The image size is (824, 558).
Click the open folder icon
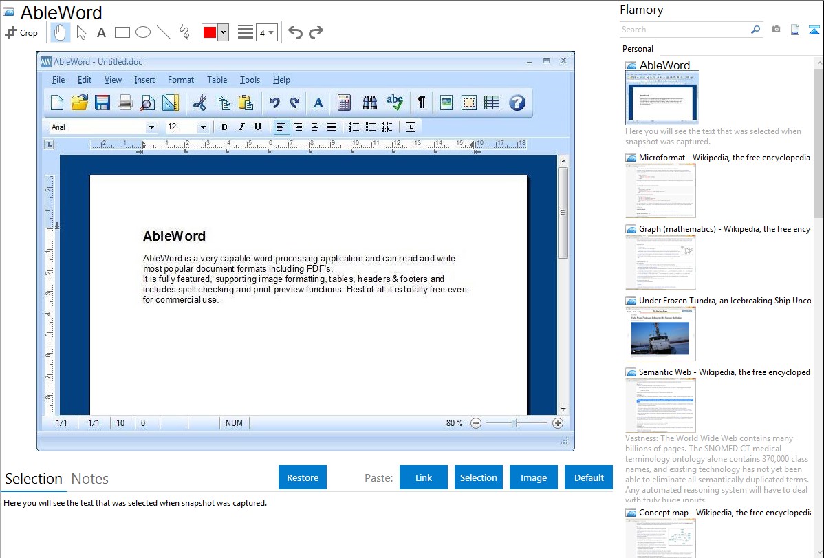coord(80,103)
